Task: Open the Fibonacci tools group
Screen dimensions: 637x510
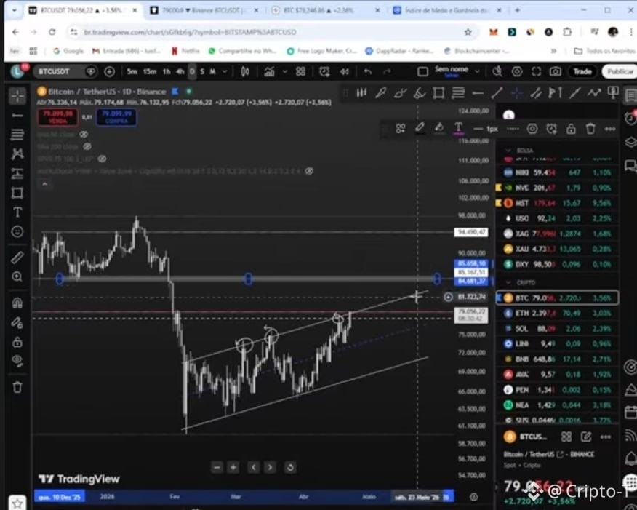Action: click(17, 135)
